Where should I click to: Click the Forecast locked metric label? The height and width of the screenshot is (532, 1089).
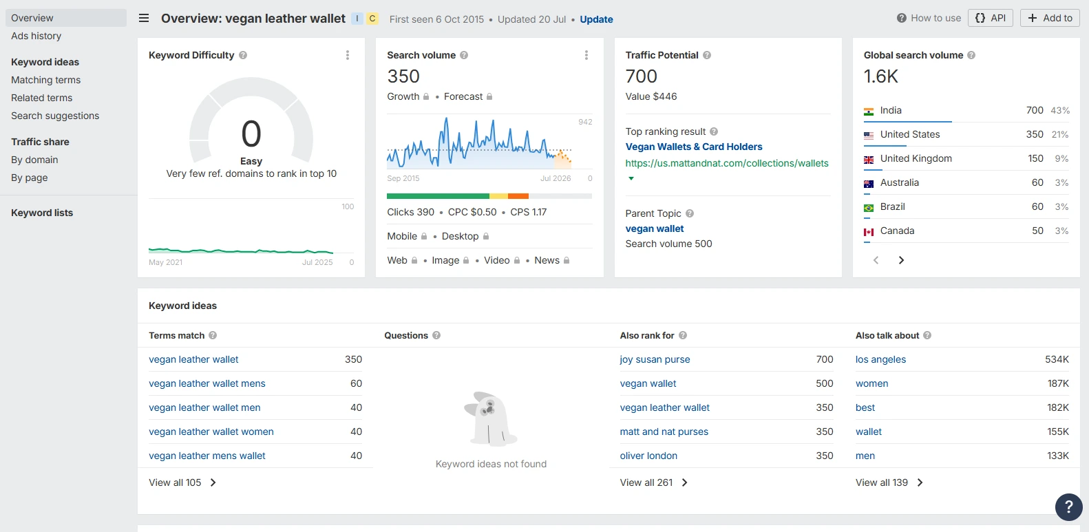[463, 96]
